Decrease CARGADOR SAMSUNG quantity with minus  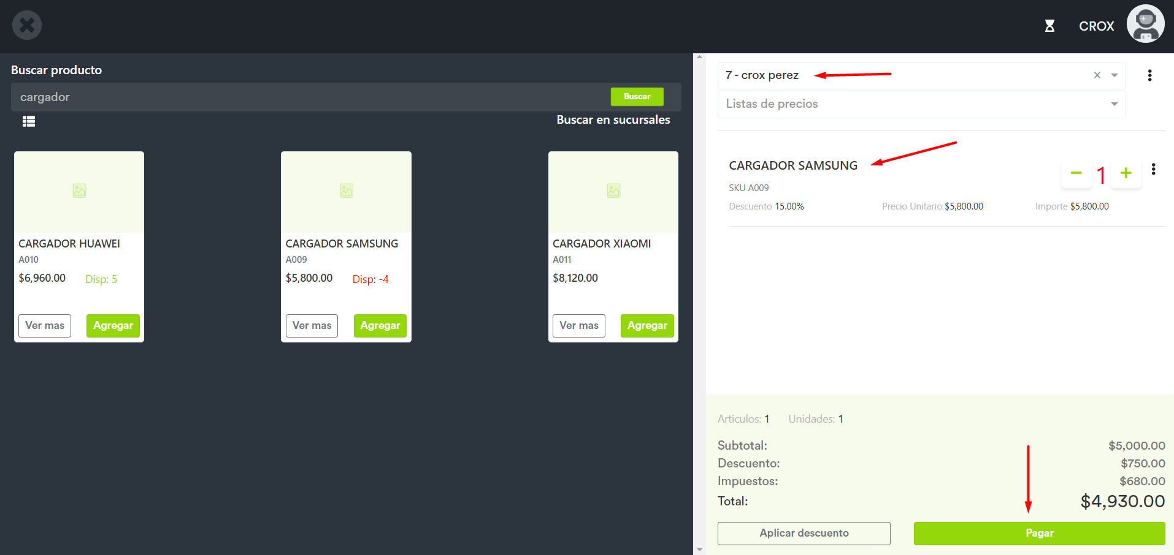pyautogui.click(x=1076, y=173)
